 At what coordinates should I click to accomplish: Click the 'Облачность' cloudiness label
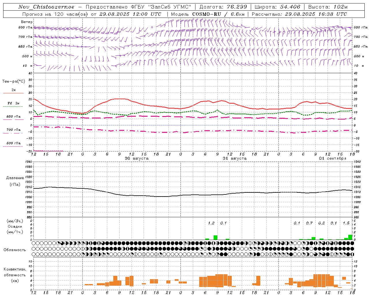[15, 250]
